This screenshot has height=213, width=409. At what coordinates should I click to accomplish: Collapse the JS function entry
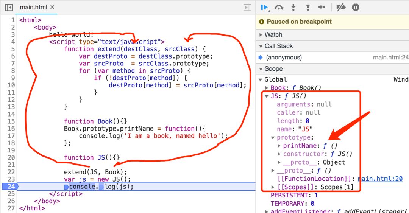(267, 96)
